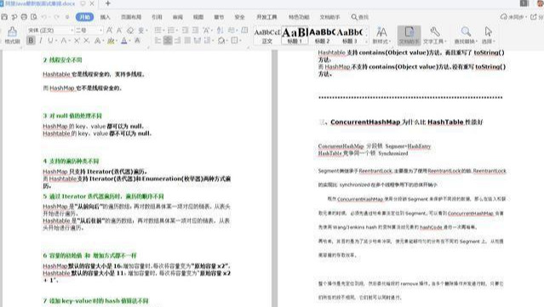Apply the 标题 3 style

click(x=350, y=36)
